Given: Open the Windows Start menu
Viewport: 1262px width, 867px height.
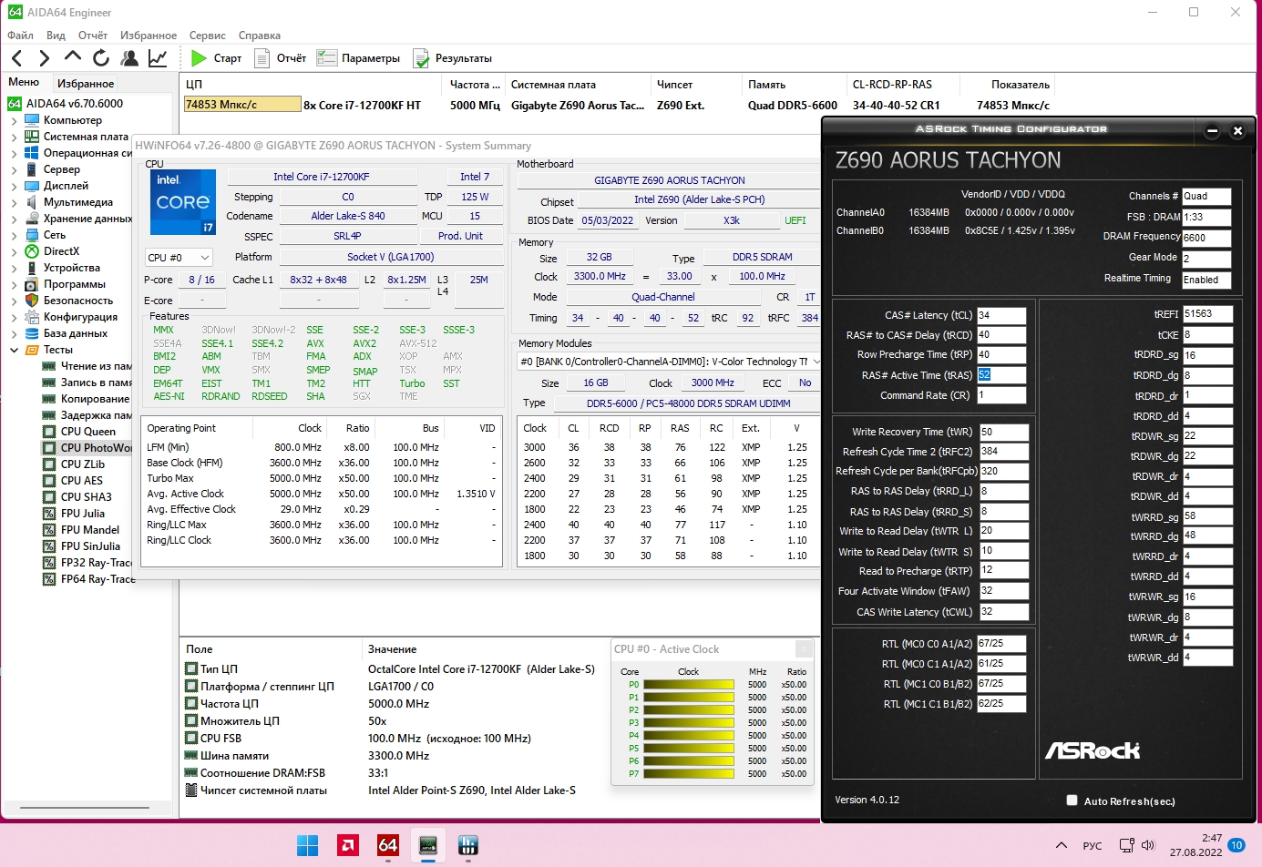Looking at the screenshot, I should tap(308, 845).
